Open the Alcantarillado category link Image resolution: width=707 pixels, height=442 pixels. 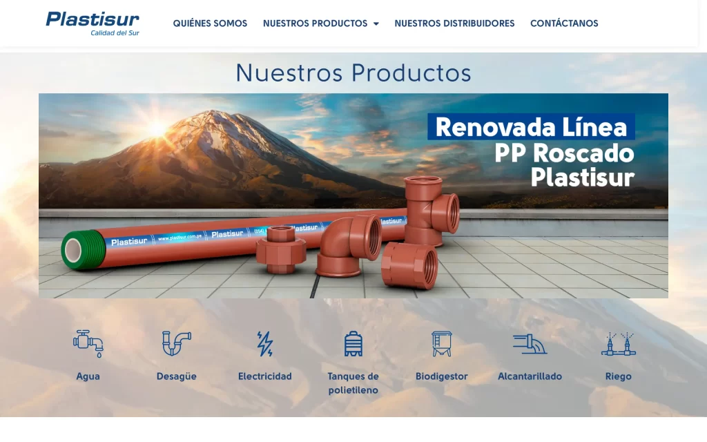pyautogui.click(x=530, y=376)
